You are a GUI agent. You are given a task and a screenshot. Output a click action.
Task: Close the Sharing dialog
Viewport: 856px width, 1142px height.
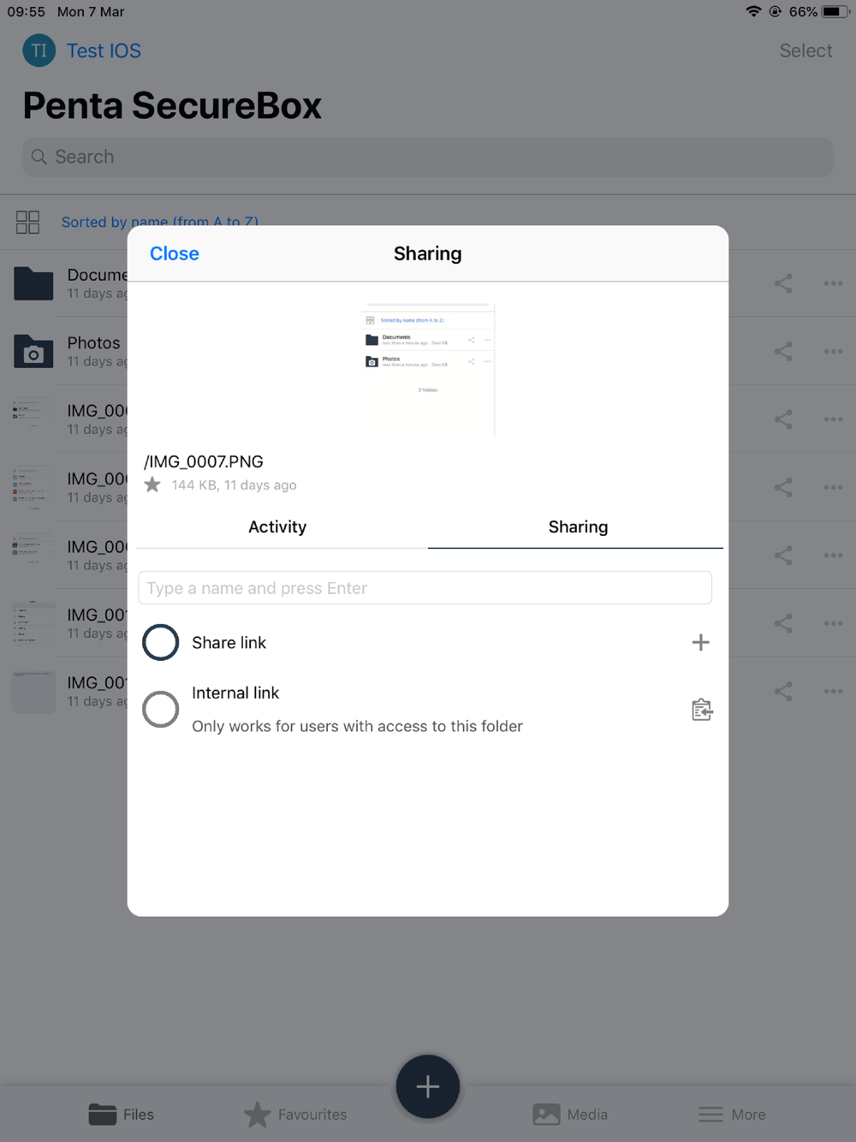[x=174, y=253]
